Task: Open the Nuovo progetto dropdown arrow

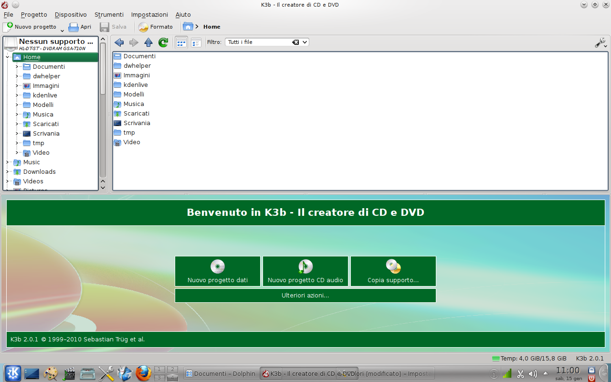Action: coord(62,31)
